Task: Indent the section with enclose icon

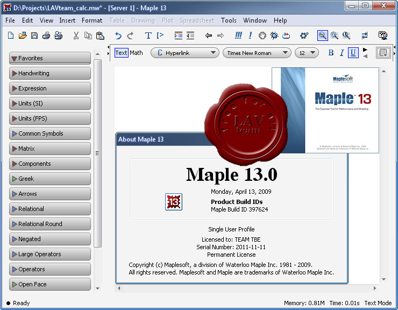Action: pos(179,36)
